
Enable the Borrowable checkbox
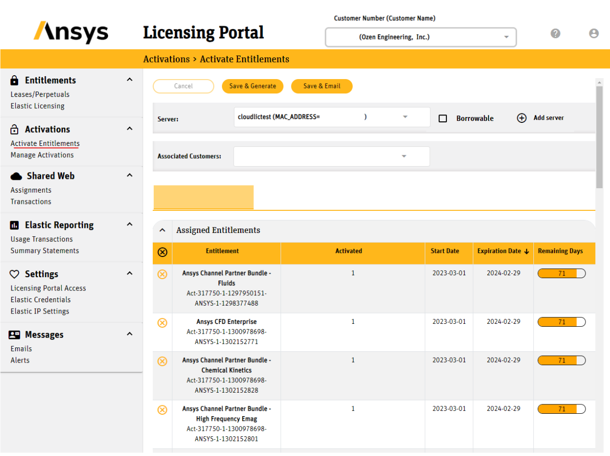pyautogui.click(x=444, y=118)
